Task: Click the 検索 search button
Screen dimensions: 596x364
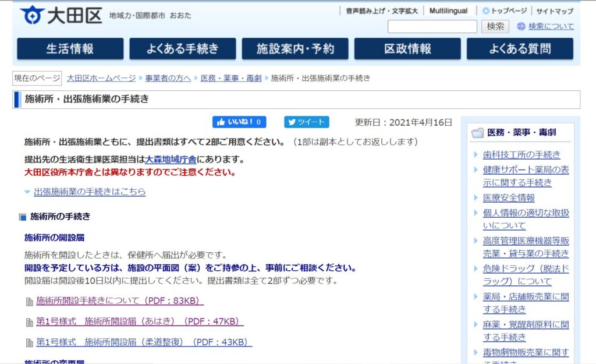Action: point(495,26)
